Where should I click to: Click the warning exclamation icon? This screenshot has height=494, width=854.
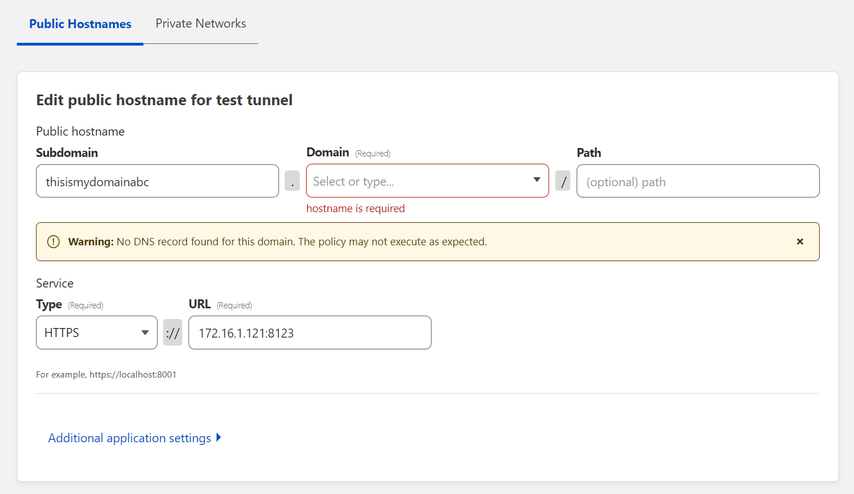53,242
